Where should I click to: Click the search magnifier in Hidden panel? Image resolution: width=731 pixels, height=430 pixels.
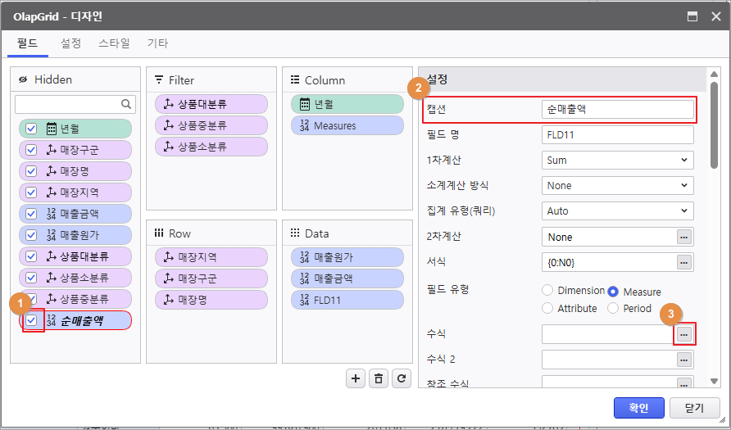pos(127,104)
